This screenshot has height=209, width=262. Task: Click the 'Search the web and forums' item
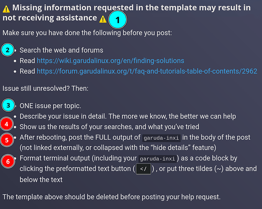[61, 50]
